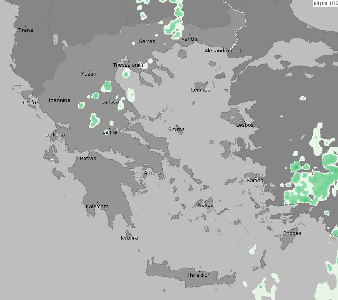Select the Skyros island label

point(176,129)
